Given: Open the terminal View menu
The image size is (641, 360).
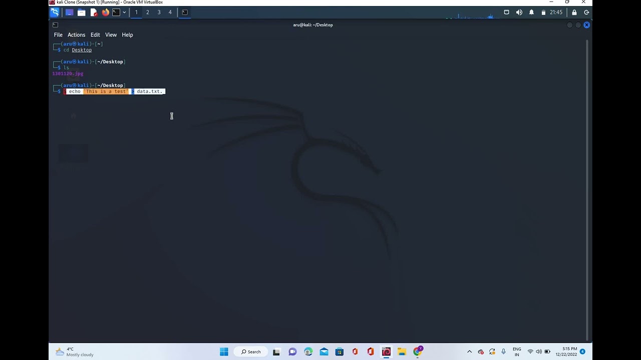Looking at the screenshot, I should coord(111,34).
